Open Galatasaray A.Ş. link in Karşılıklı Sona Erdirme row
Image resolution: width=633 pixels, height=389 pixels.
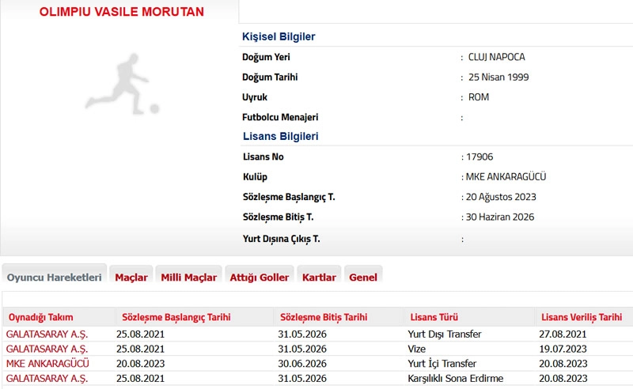tap(47, 379)
